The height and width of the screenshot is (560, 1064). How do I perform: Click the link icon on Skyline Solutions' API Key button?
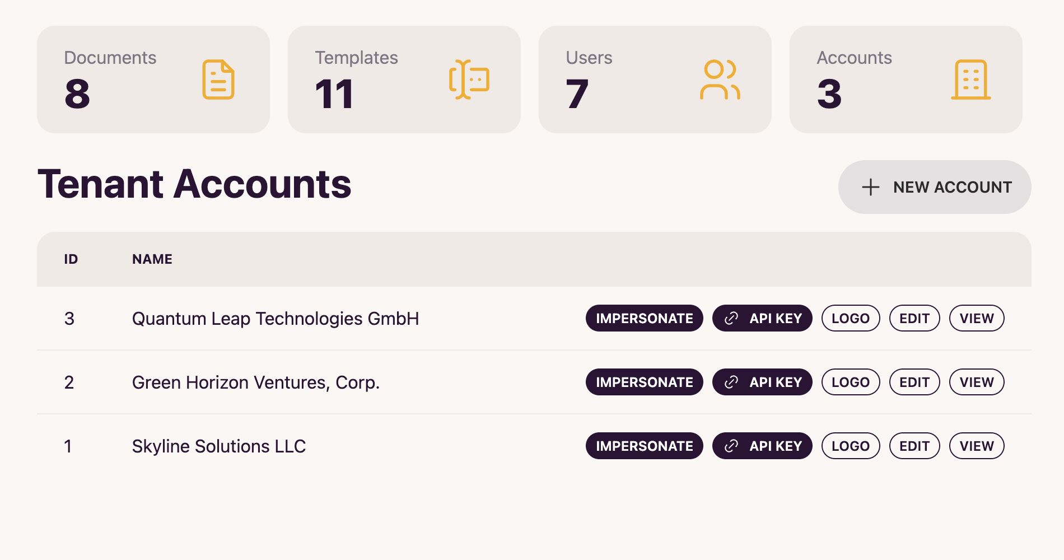731,446
